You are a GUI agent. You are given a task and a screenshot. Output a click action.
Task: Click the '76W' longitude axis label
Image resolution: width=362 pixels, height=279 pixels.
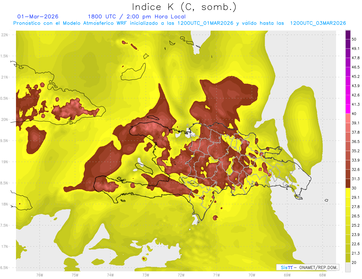click(x=40, y=275)
